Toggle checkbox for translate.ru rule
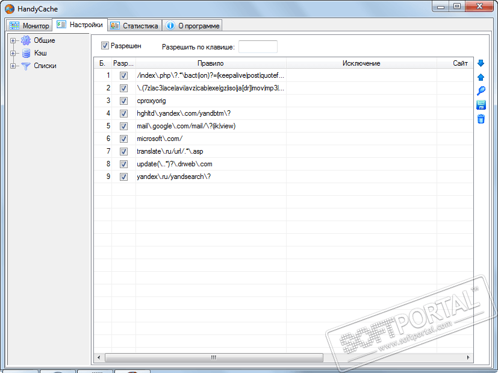Image resolution: width=498 pixels, height=373 pixels. pos(123,152)
